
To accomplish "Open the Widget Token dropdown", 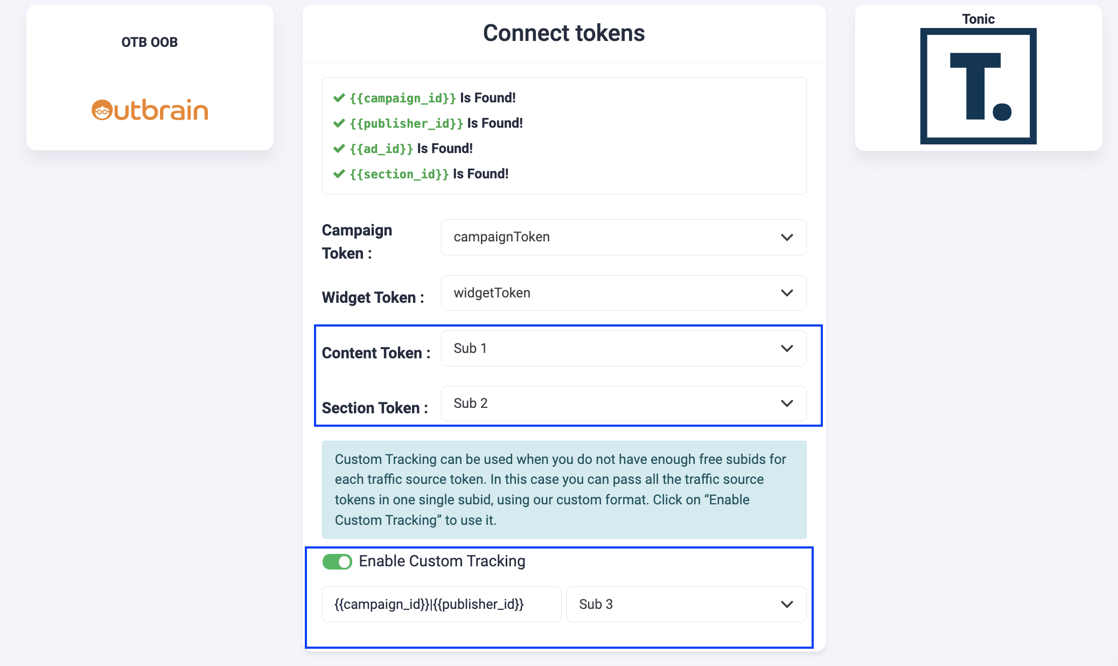I will tap(623, 293).
